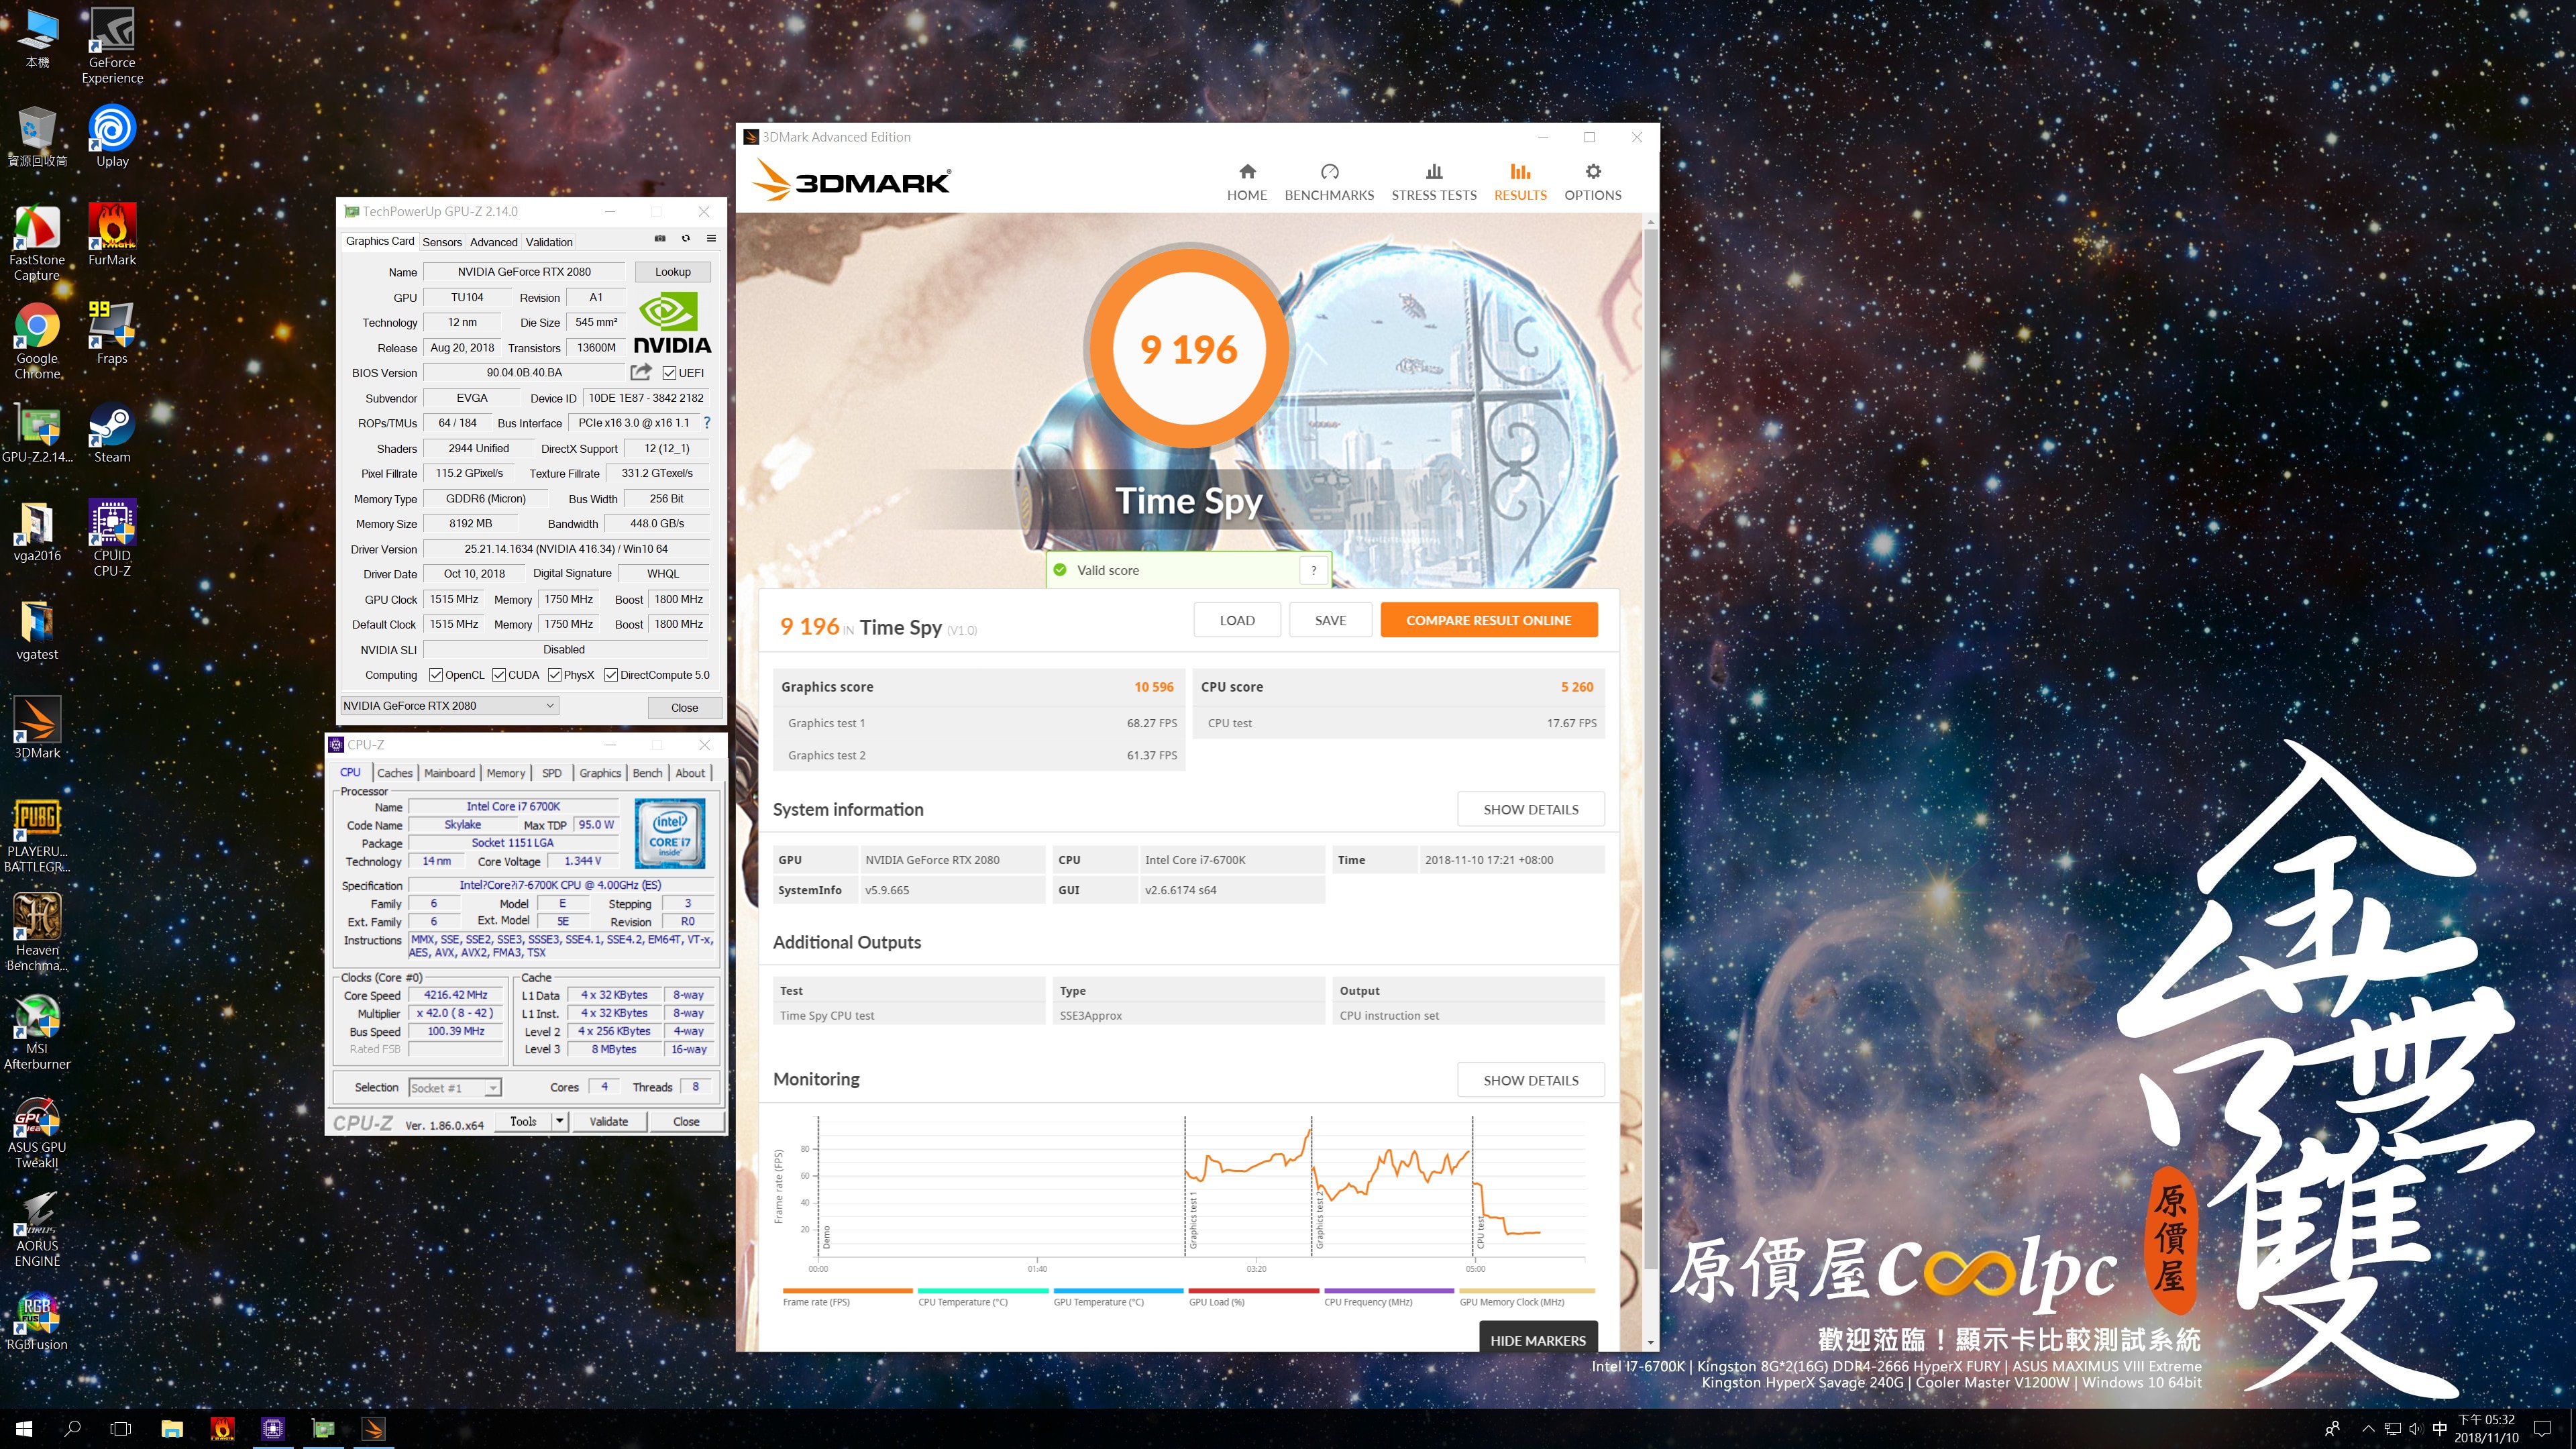Open BENCHMARKS in 3DMark navigation
The image size is (2576, 1449).
point(1329,182)
